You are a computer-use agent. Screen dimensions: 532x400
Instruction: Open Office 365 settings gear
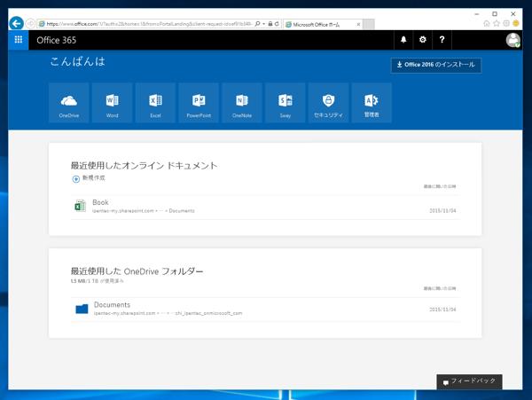click(x=423, y=40)
